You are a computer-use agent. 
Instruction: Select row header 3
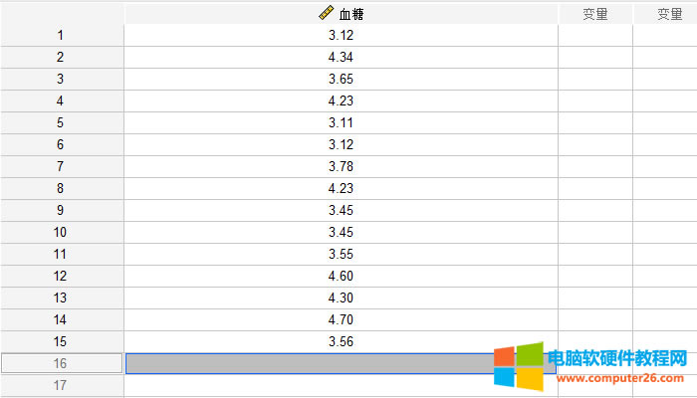[x=62, y=79]
